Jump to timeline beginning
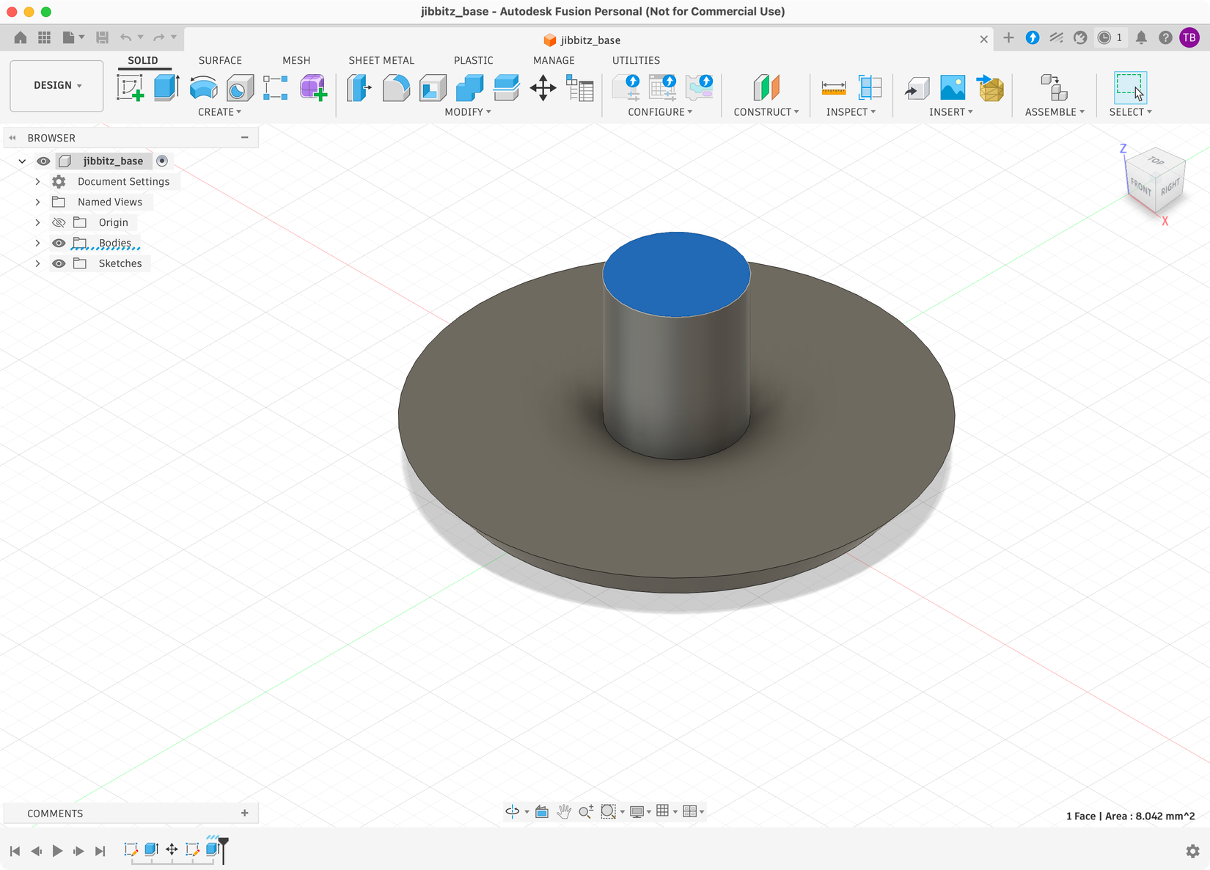Viewport: 1210px width, 870px height. click(15, 851)
